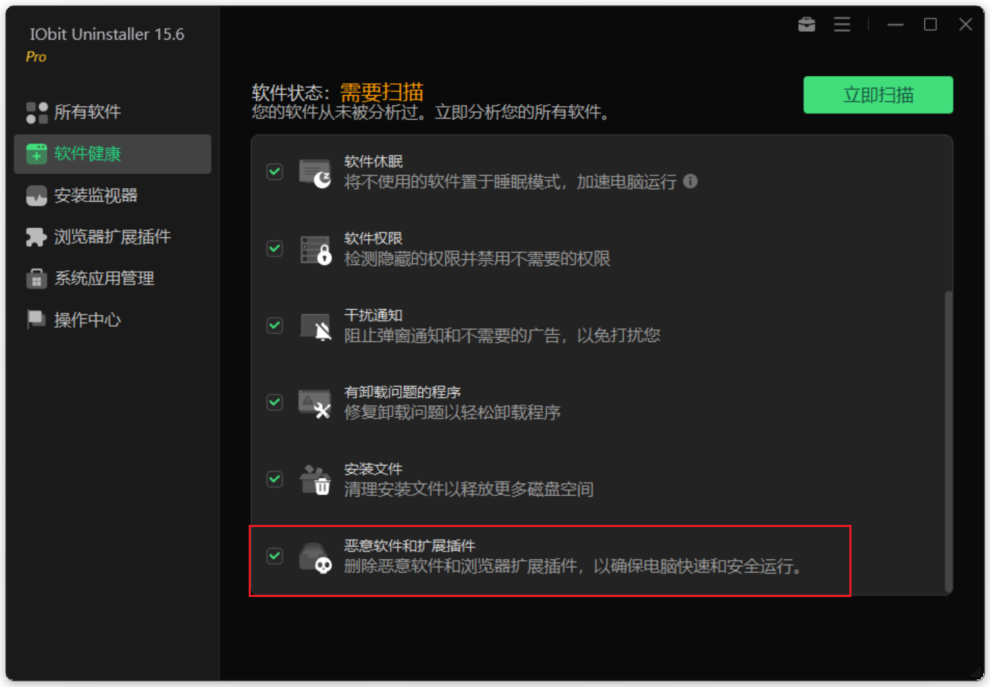Click the 安装文件 trash icon
The image size is (990, 687).
[315, 480]
